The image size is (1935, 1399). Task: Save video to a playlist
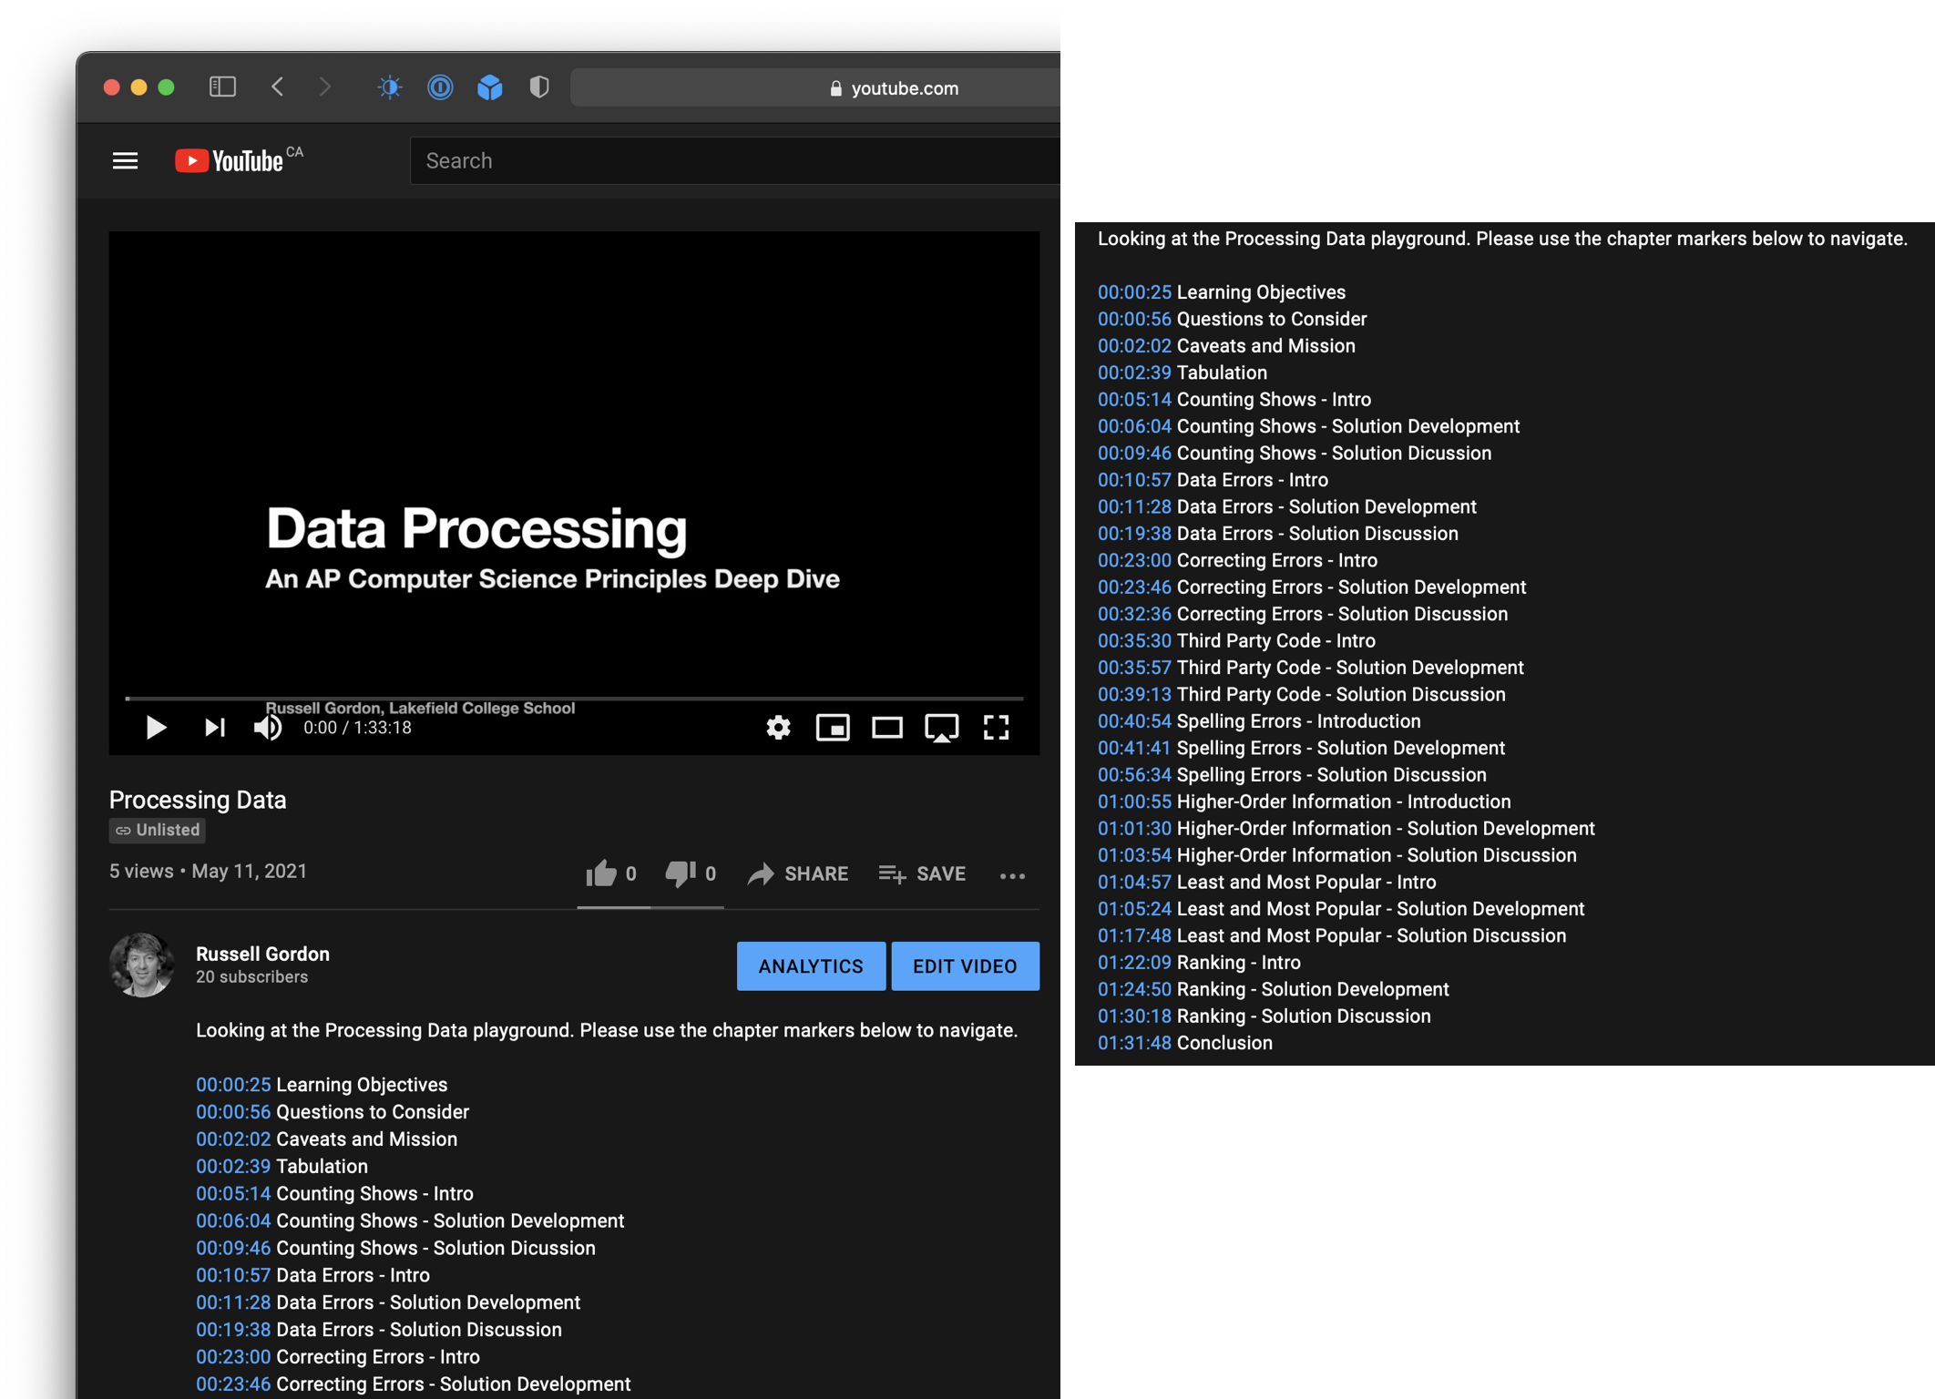tap(922, 874)
